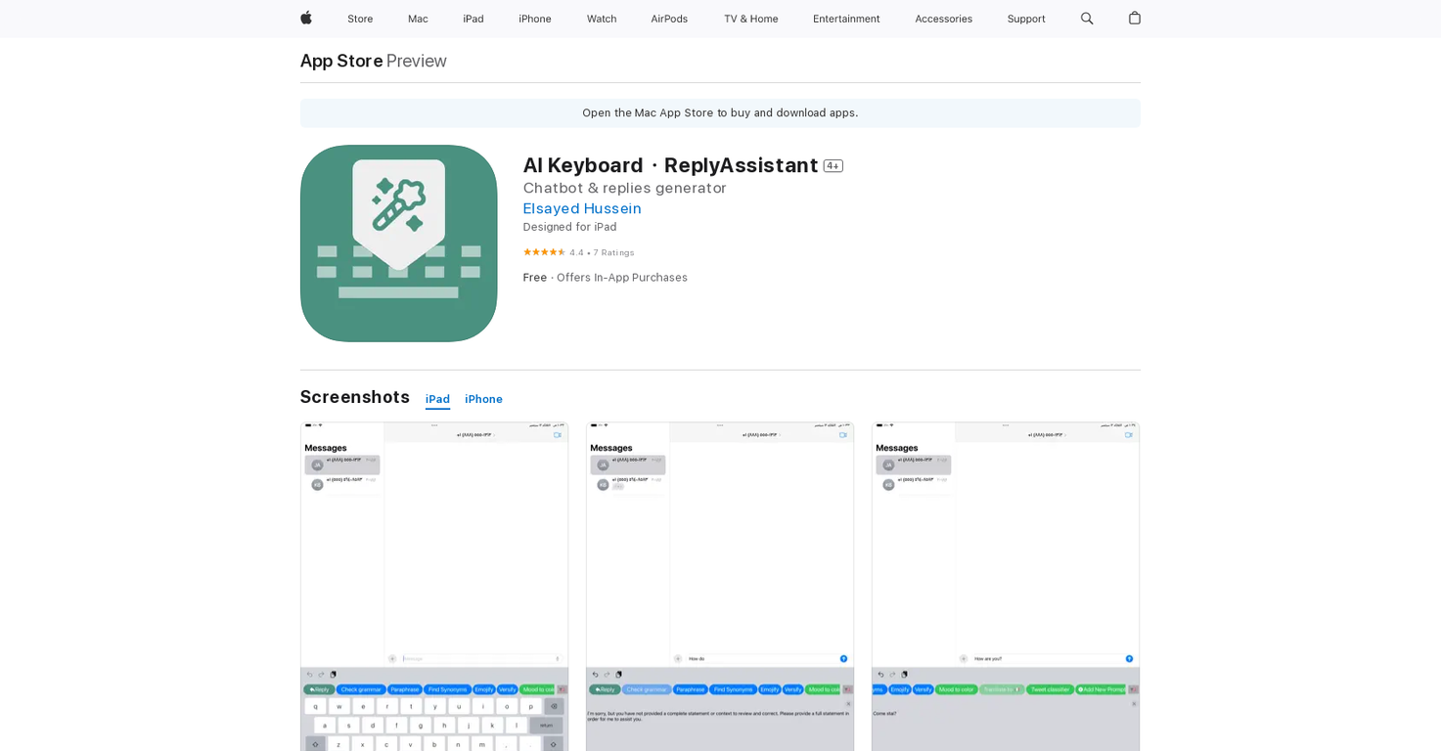Click the star rating icons

[544, 252]
